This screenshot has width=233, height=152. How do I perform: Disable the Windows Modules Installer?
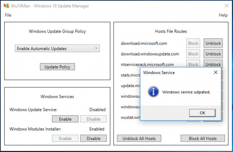(94, 138)
